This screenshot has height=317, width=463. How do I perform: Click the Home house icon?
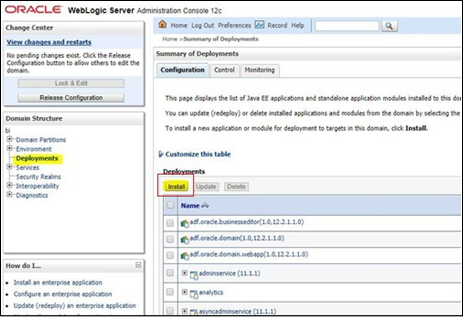pyautogui.click(x=162, y=25)
